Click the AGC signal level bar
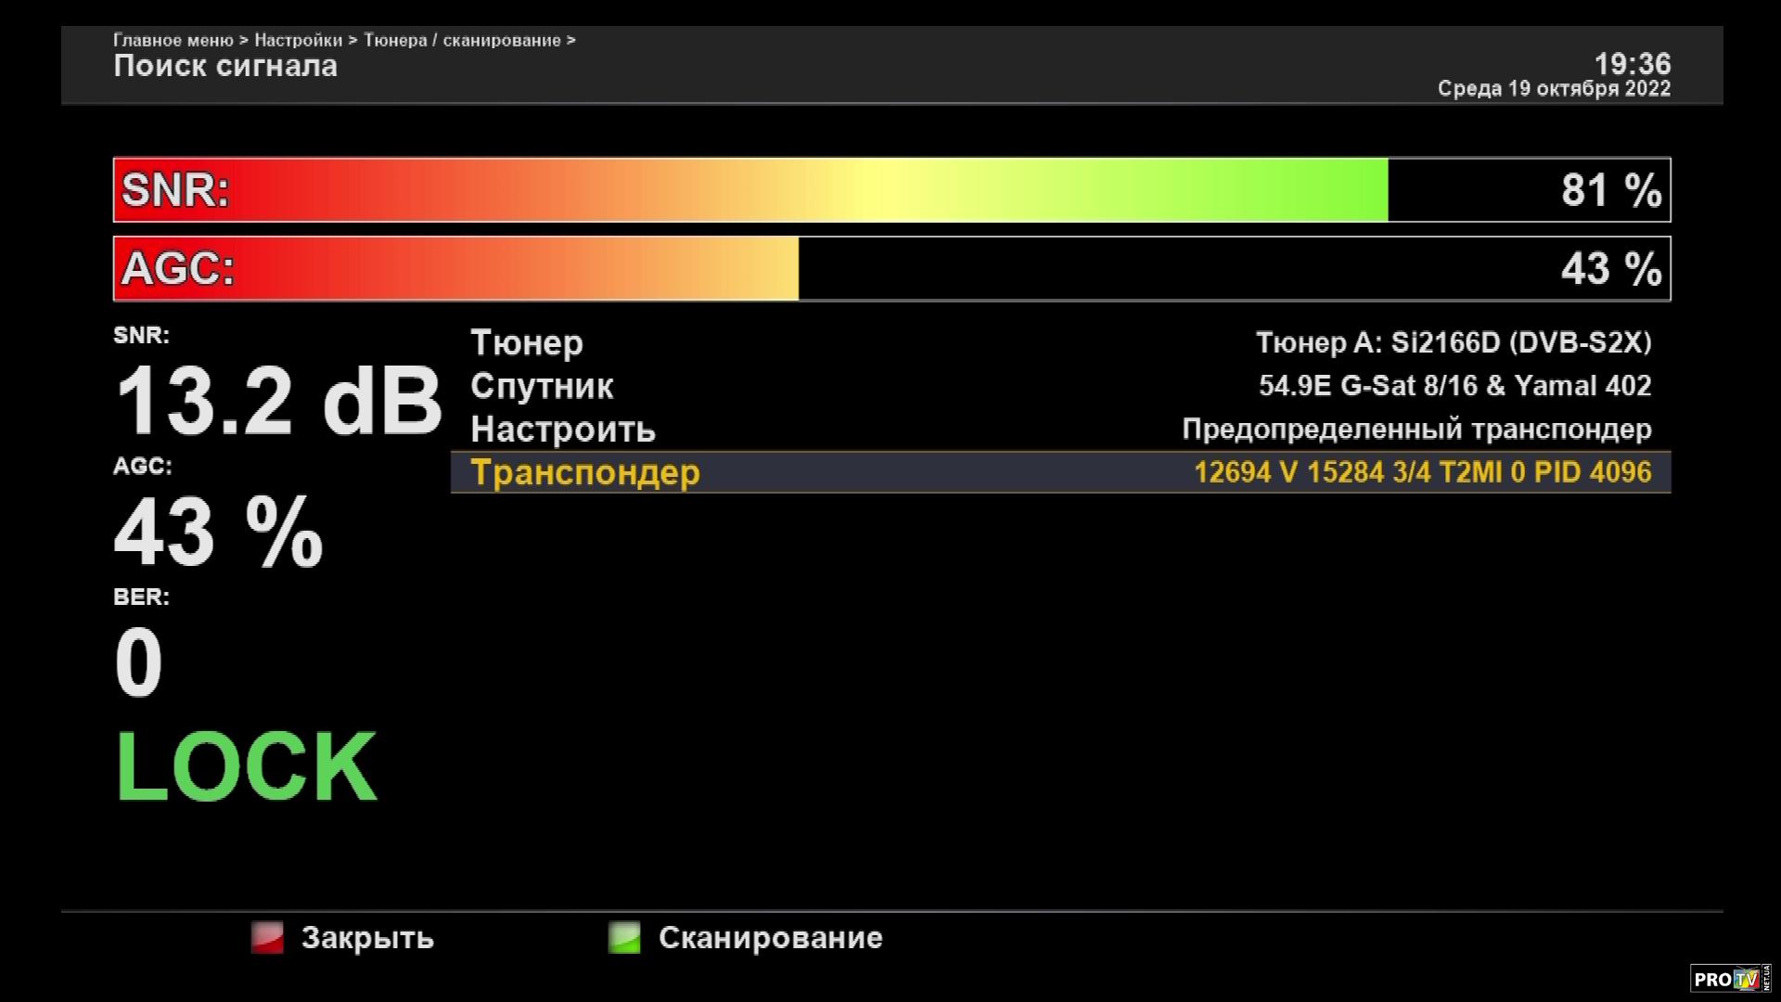1781x1002 pixels. [x=890, y=269]
